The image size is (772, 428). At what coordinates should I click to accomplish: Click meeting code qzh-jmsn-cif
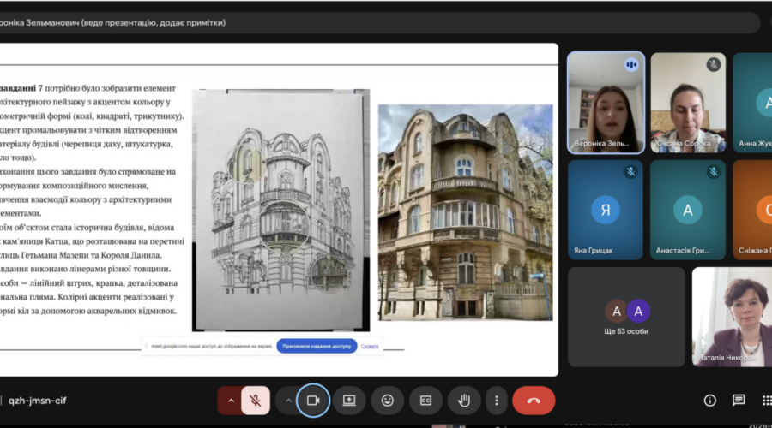[x=38, y=401]
